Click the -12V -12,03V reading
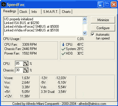This screenshot has height=106, width=118. (x=54, y=78)
